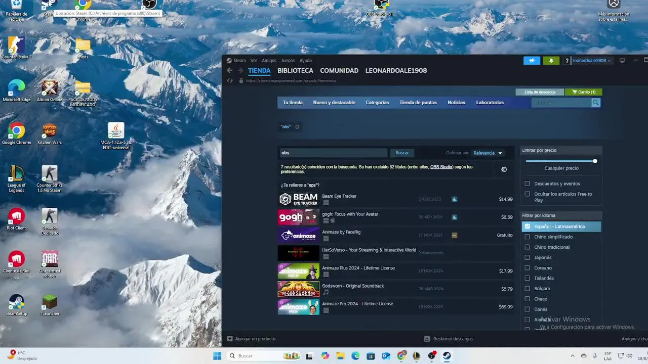
Task: Switch to BIBLIOTECA tab
Action: click(295, 71)
